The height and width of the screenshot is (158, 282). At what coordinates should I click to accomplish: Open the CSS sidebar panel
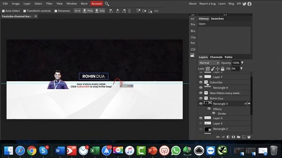[x=193, y=50]
